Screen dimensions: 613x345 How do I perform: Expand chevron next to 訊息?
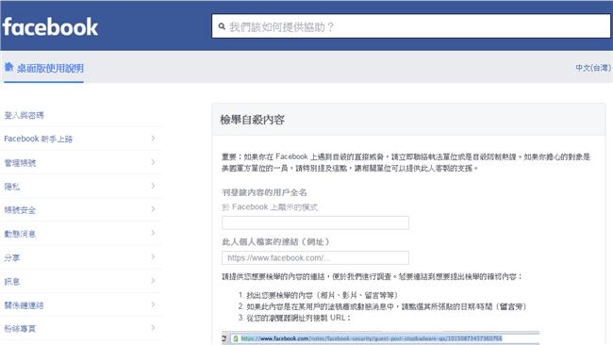(x=153, y=281)
